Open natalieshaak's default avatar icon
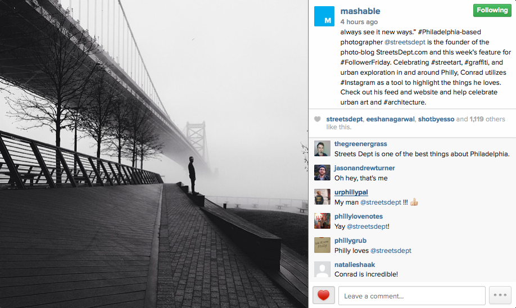Screen dimensions: 516x308 coord(322,269)
